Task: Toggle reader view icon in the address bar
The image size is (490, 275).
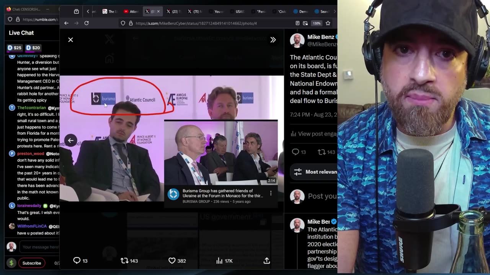Action: point(297,23)
